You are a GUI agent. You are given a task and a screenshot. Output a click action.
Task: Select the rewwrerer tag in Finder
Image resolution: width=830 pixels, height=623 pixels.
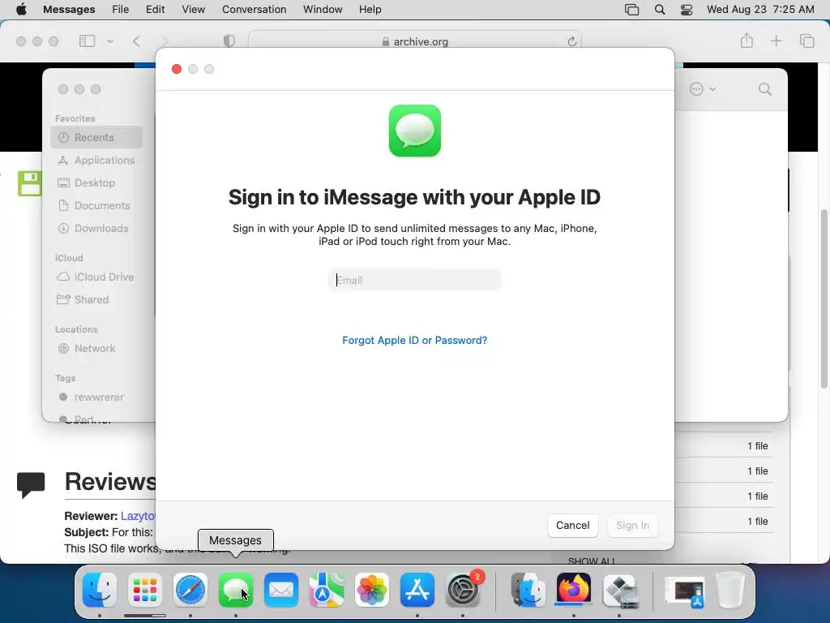[96, 397]
